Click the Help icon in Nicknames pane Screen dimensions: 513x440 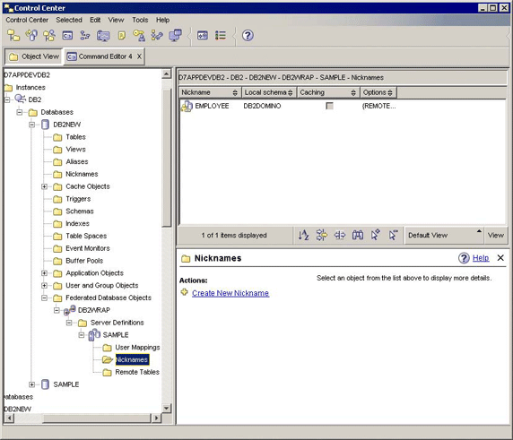pyautogui.click(x=464, y=258)
